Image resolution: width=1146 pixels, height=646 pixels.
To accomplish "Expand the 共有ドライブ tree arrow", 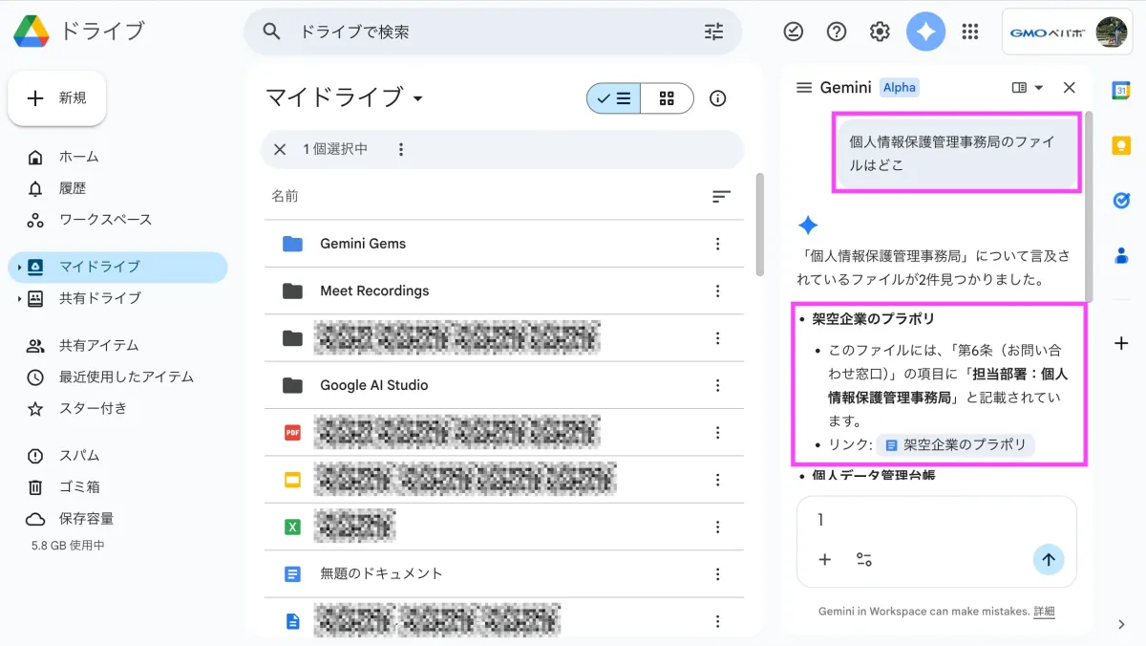I will click(19, 299).
